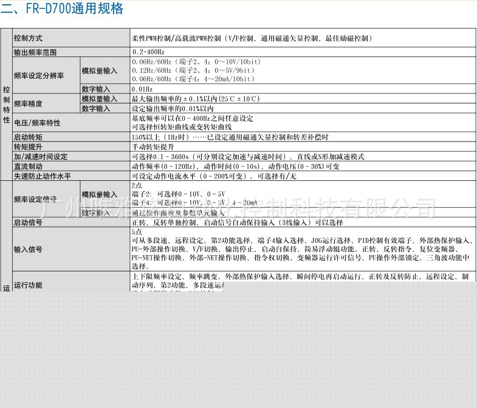Click the 失速防止动作水平 label
Viewport: 477px width, 408px height.
(x=43, y=176)
